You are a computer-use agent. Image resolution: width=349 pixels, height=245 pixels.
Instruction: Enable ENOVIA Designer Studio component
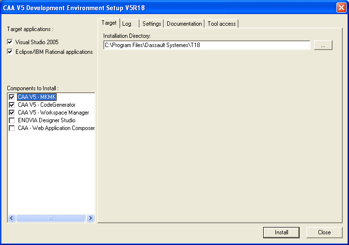point(12,120)
